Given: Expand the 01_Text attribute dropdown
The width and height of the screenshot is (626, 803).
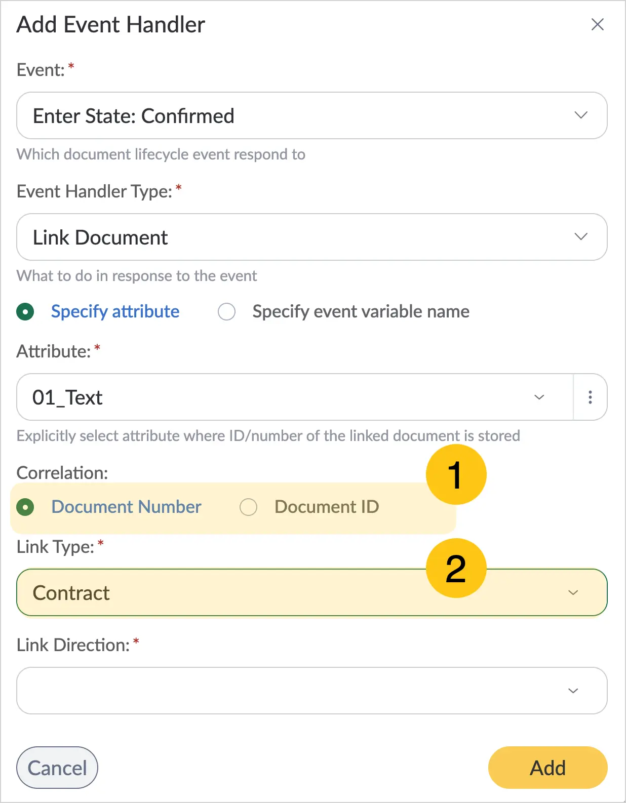Looking at the screenshot, I should 295,397.
